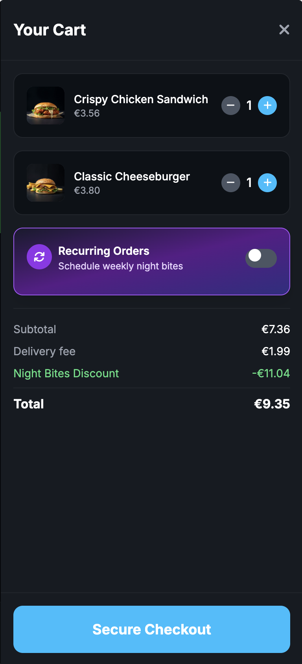Screen dimensions: 302x664
Task: Click the Total amount €9.35
Action: [x=272, y=404]
